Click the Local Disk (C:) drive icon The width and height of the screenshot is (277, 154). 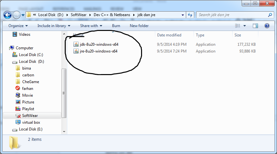(15, 54)
